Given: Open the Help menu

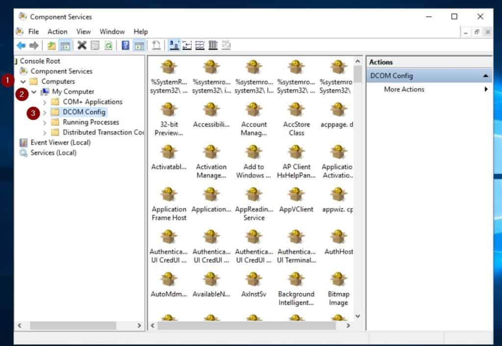Looking at the screenshot, I should pos(141,32).
